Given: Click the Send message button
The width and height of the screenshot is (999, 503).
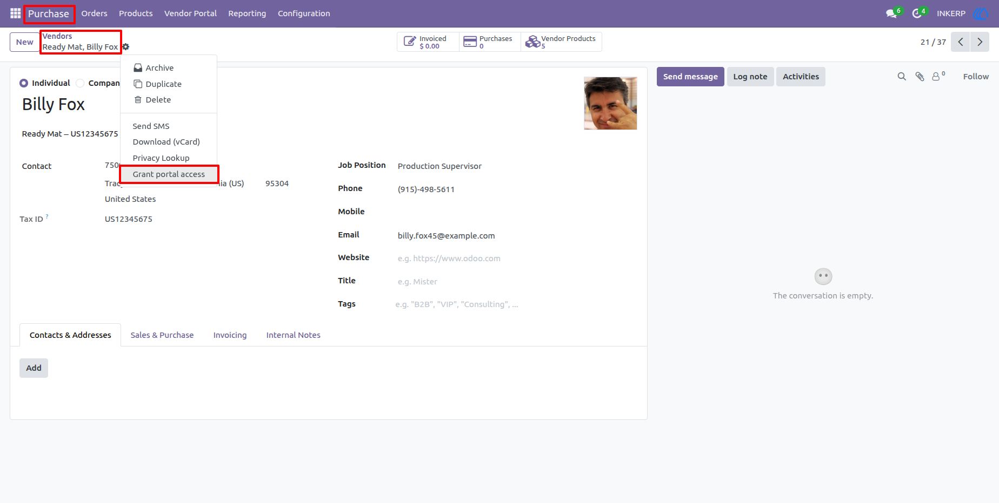Looking at the screenshot, I should pos(690,77).
